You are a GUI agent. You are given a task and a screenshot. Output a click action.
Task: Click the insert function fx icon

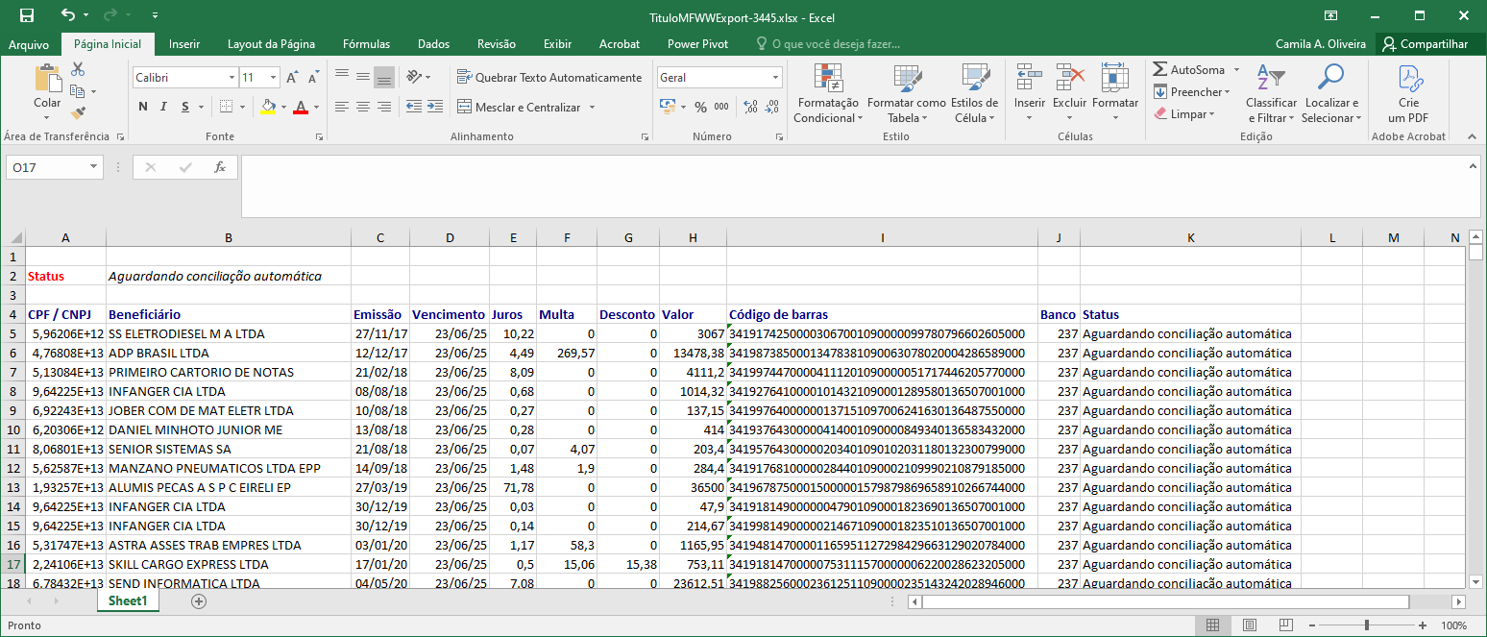coord(219,167)
